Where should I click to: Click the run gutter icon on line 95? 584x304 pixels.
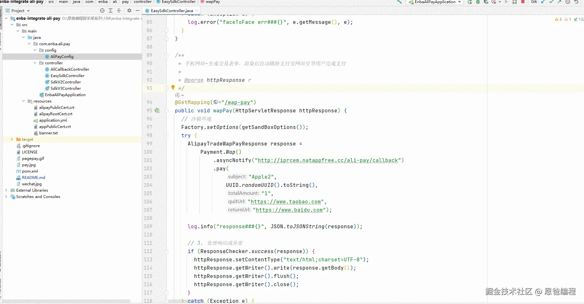pos(157,110)
